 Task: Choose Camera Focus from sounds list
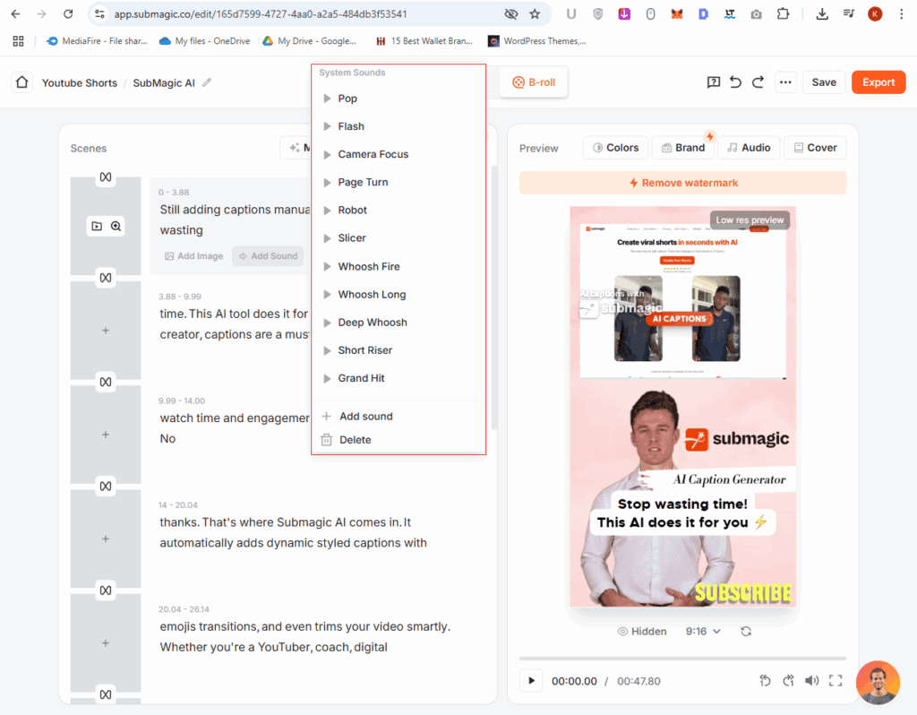[373, 154]
